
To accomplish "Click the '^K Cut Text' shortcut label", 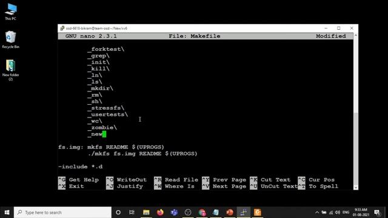I will tap(270, 180).
